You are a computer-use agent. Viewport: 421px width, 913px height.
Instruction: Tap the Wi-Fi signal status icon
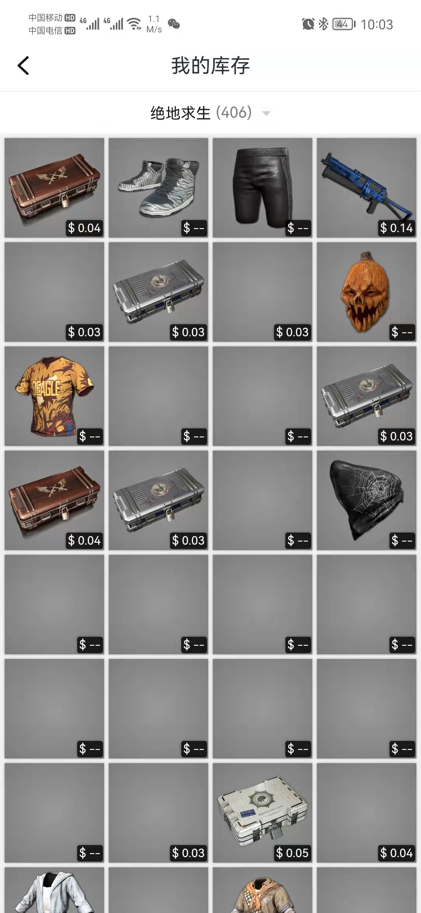(134, 24)
